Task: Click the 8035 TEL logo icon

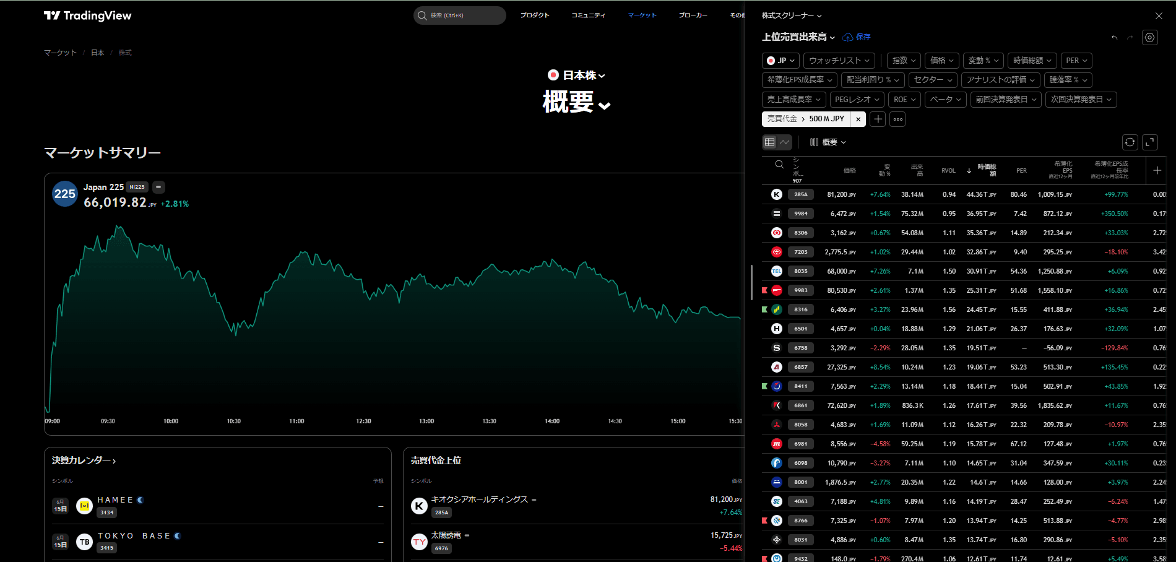Action: [777, 271]
